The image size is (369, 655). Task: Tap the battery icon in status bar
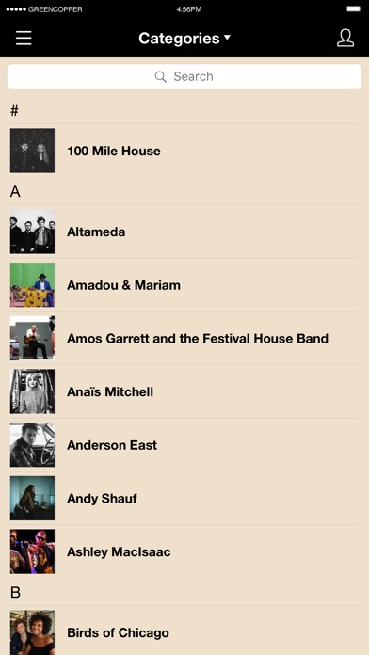[354, 8]
